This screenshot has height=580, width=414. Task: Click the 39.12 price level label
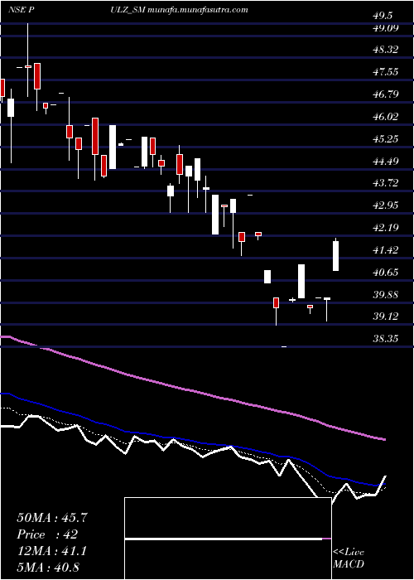click(385, 317)
